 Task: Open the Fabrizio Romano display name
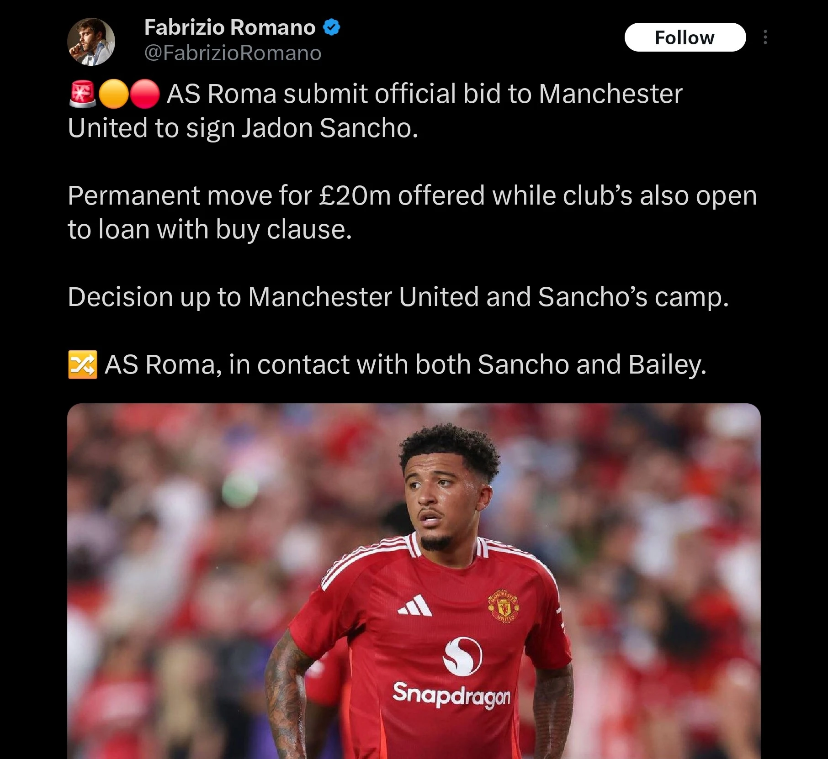[x=230, y=27]
